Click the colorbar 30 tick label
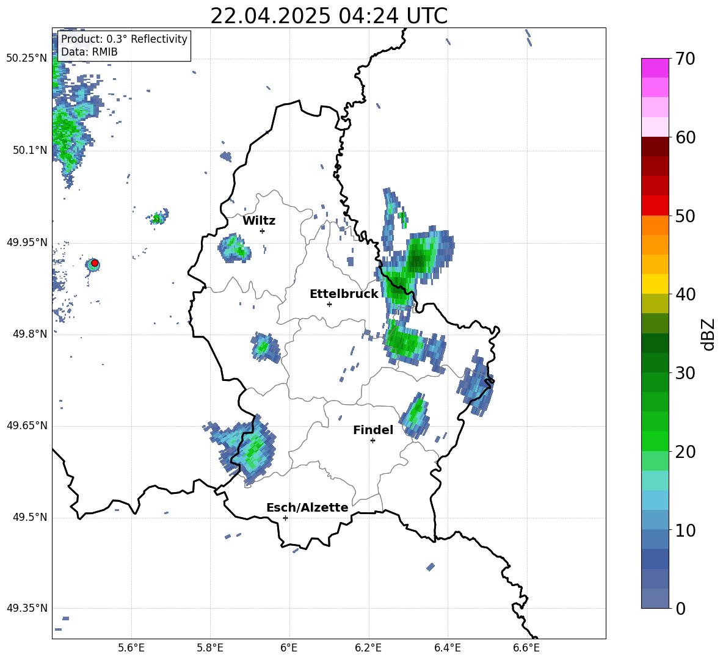Screen dimensions: 723x660 point(685,373)
